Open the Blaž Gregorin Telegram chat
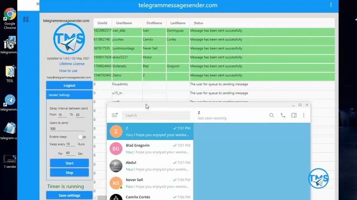This screenshot has width=357, height=200. point(150,148)
